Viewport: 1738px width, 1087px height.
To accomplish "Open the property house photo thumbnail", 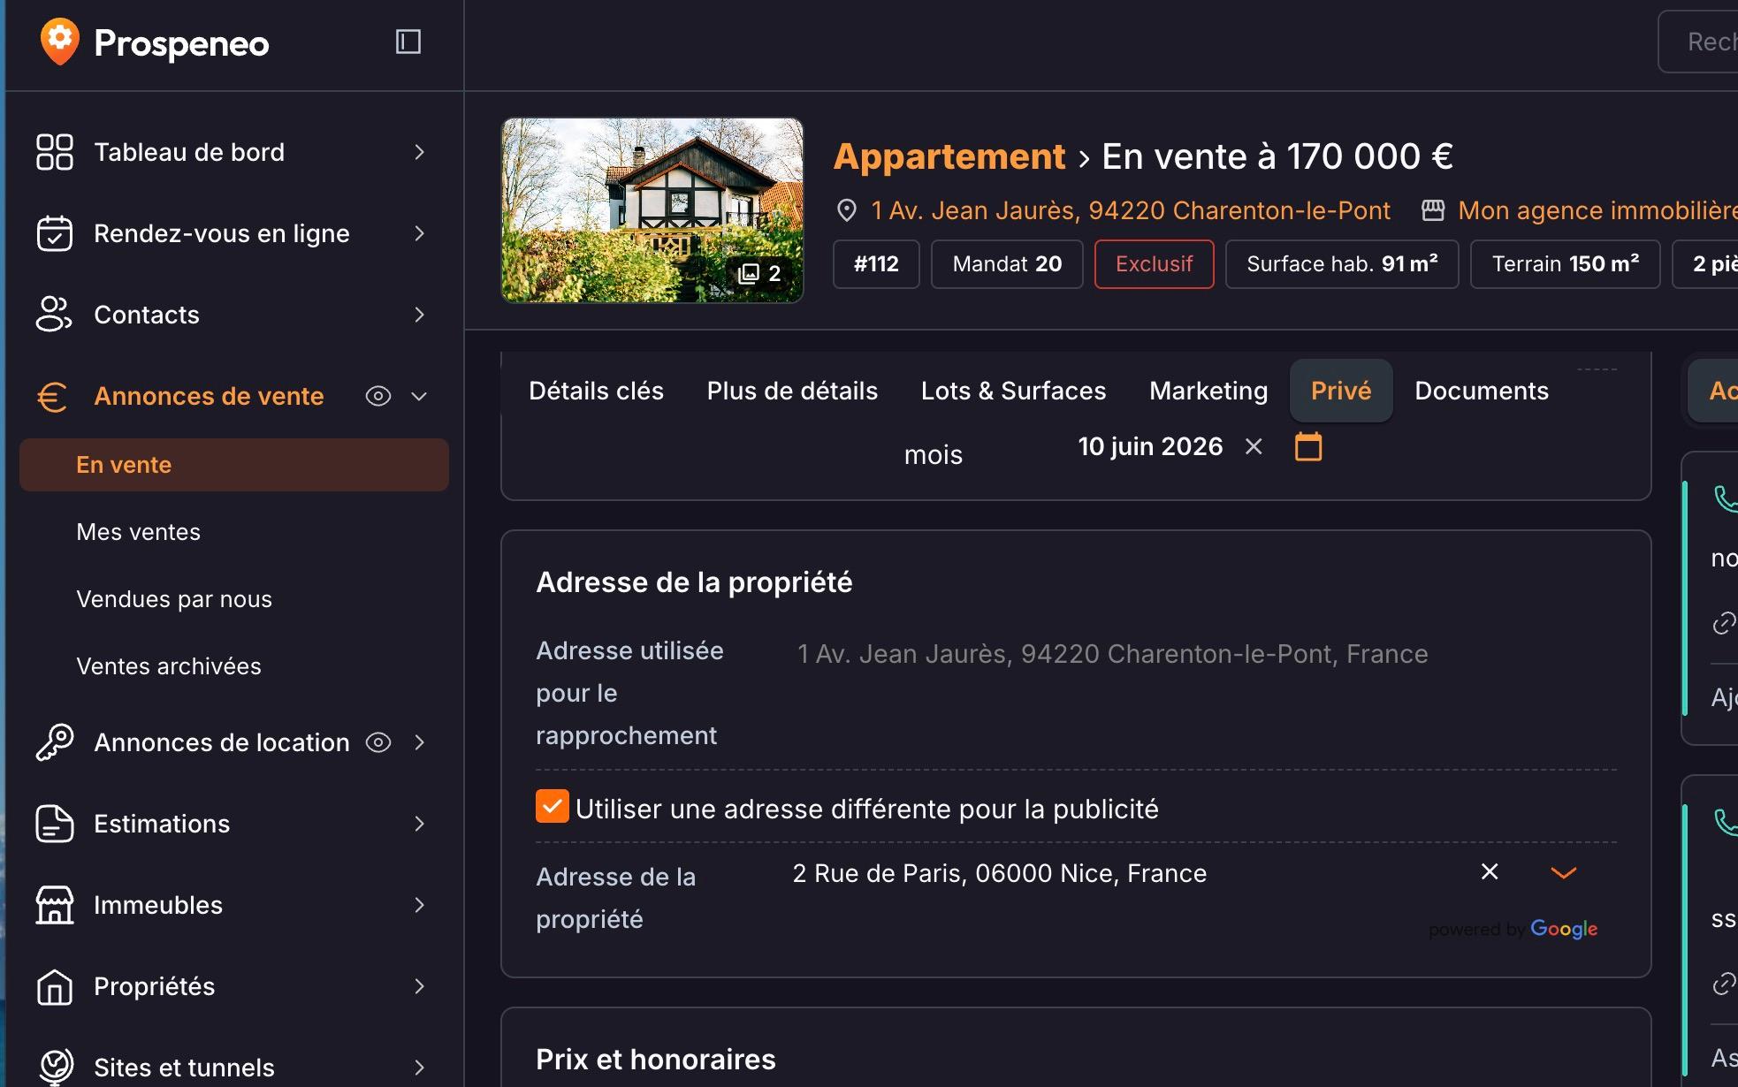I will tap(652, 210).
